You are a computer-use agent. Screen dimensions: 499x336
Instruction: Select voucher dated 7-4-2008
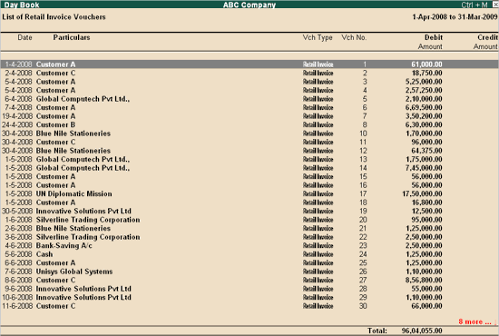coord(249,107)
